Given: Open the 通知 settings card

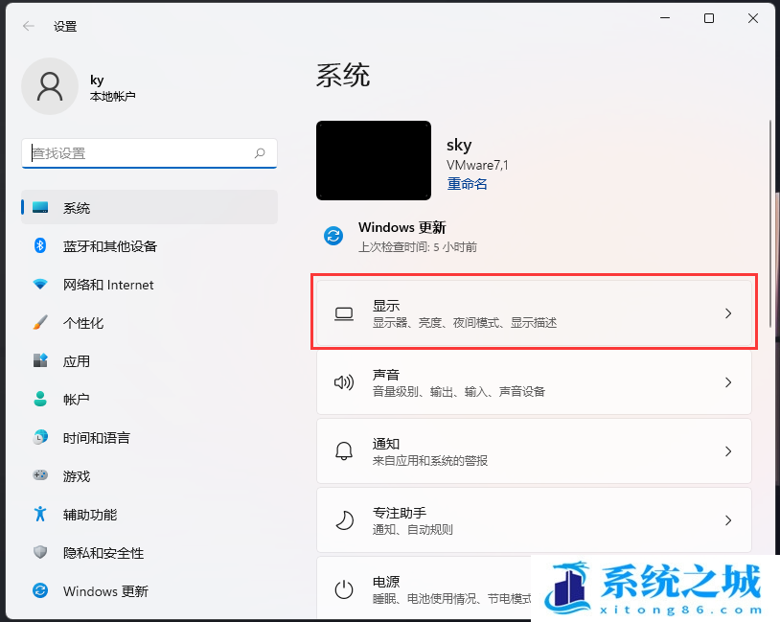Looking at the screenshot, I should [534, 450].
